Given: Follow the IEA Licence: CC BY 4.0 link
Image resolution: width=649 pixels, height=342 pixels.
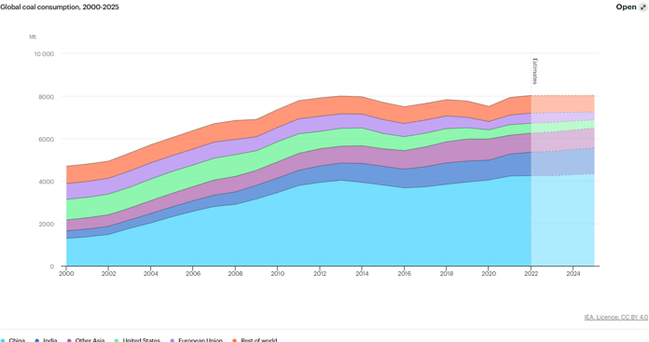Looking at the screenshot, I should pyautogui.click(x=615, y=317).
